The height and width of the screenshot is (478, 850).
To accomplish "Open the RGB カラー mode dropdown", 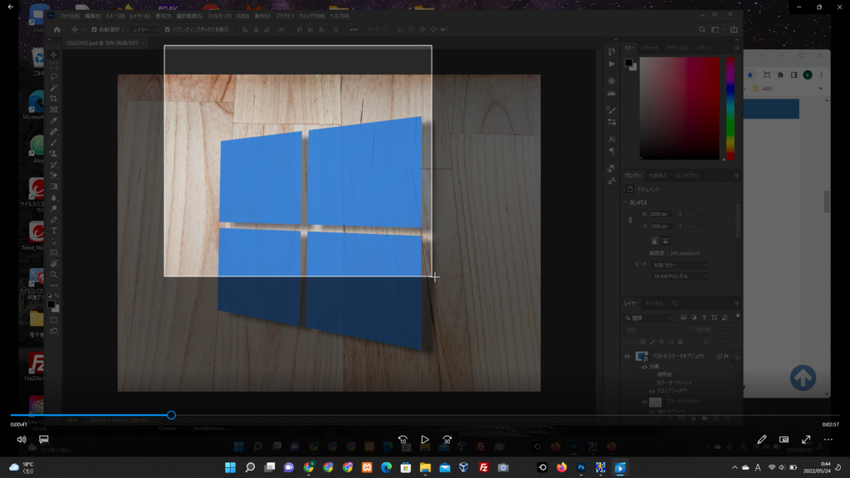I will pyautogui.click(x=680, y=265).
